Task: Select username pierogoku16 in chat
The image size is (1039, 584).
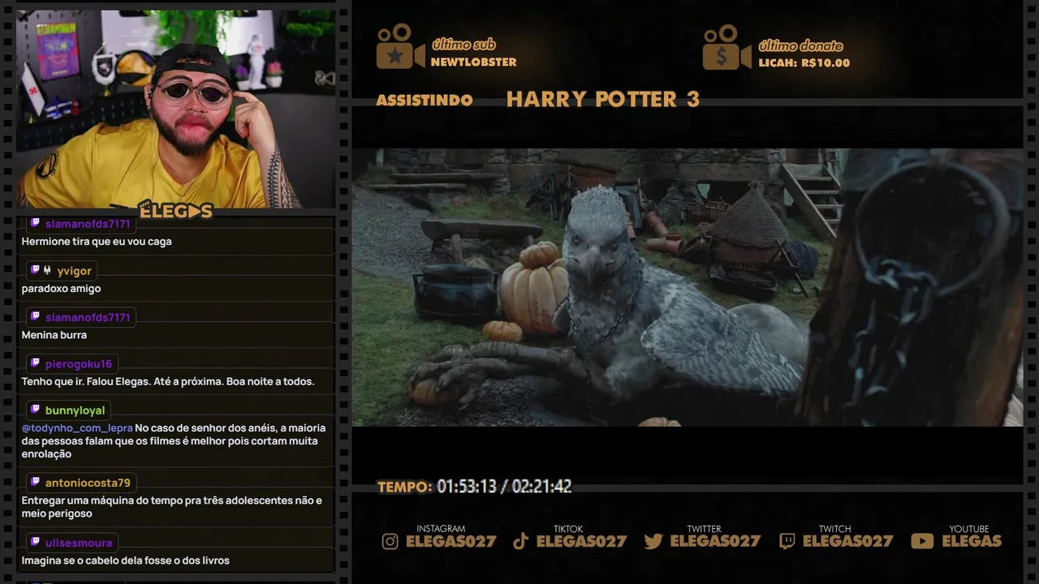Action: click(79, 364)
